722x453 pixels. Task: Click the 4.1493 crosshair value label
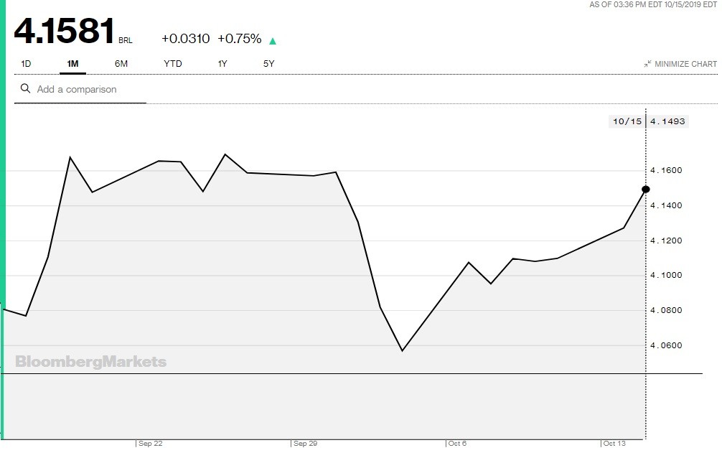tap(667, 121)
